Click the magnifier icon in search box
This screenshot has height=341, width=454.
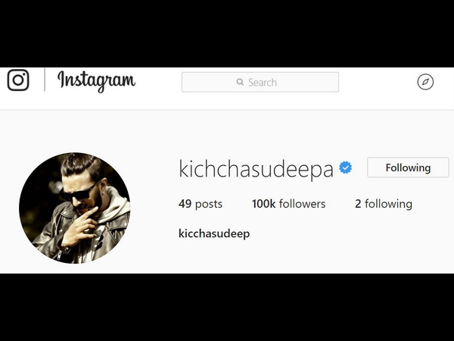(240, 82)
